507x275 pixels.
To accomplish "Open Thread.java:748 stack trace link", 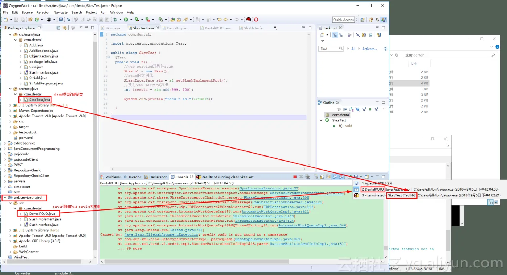I will tap(187, 230).
